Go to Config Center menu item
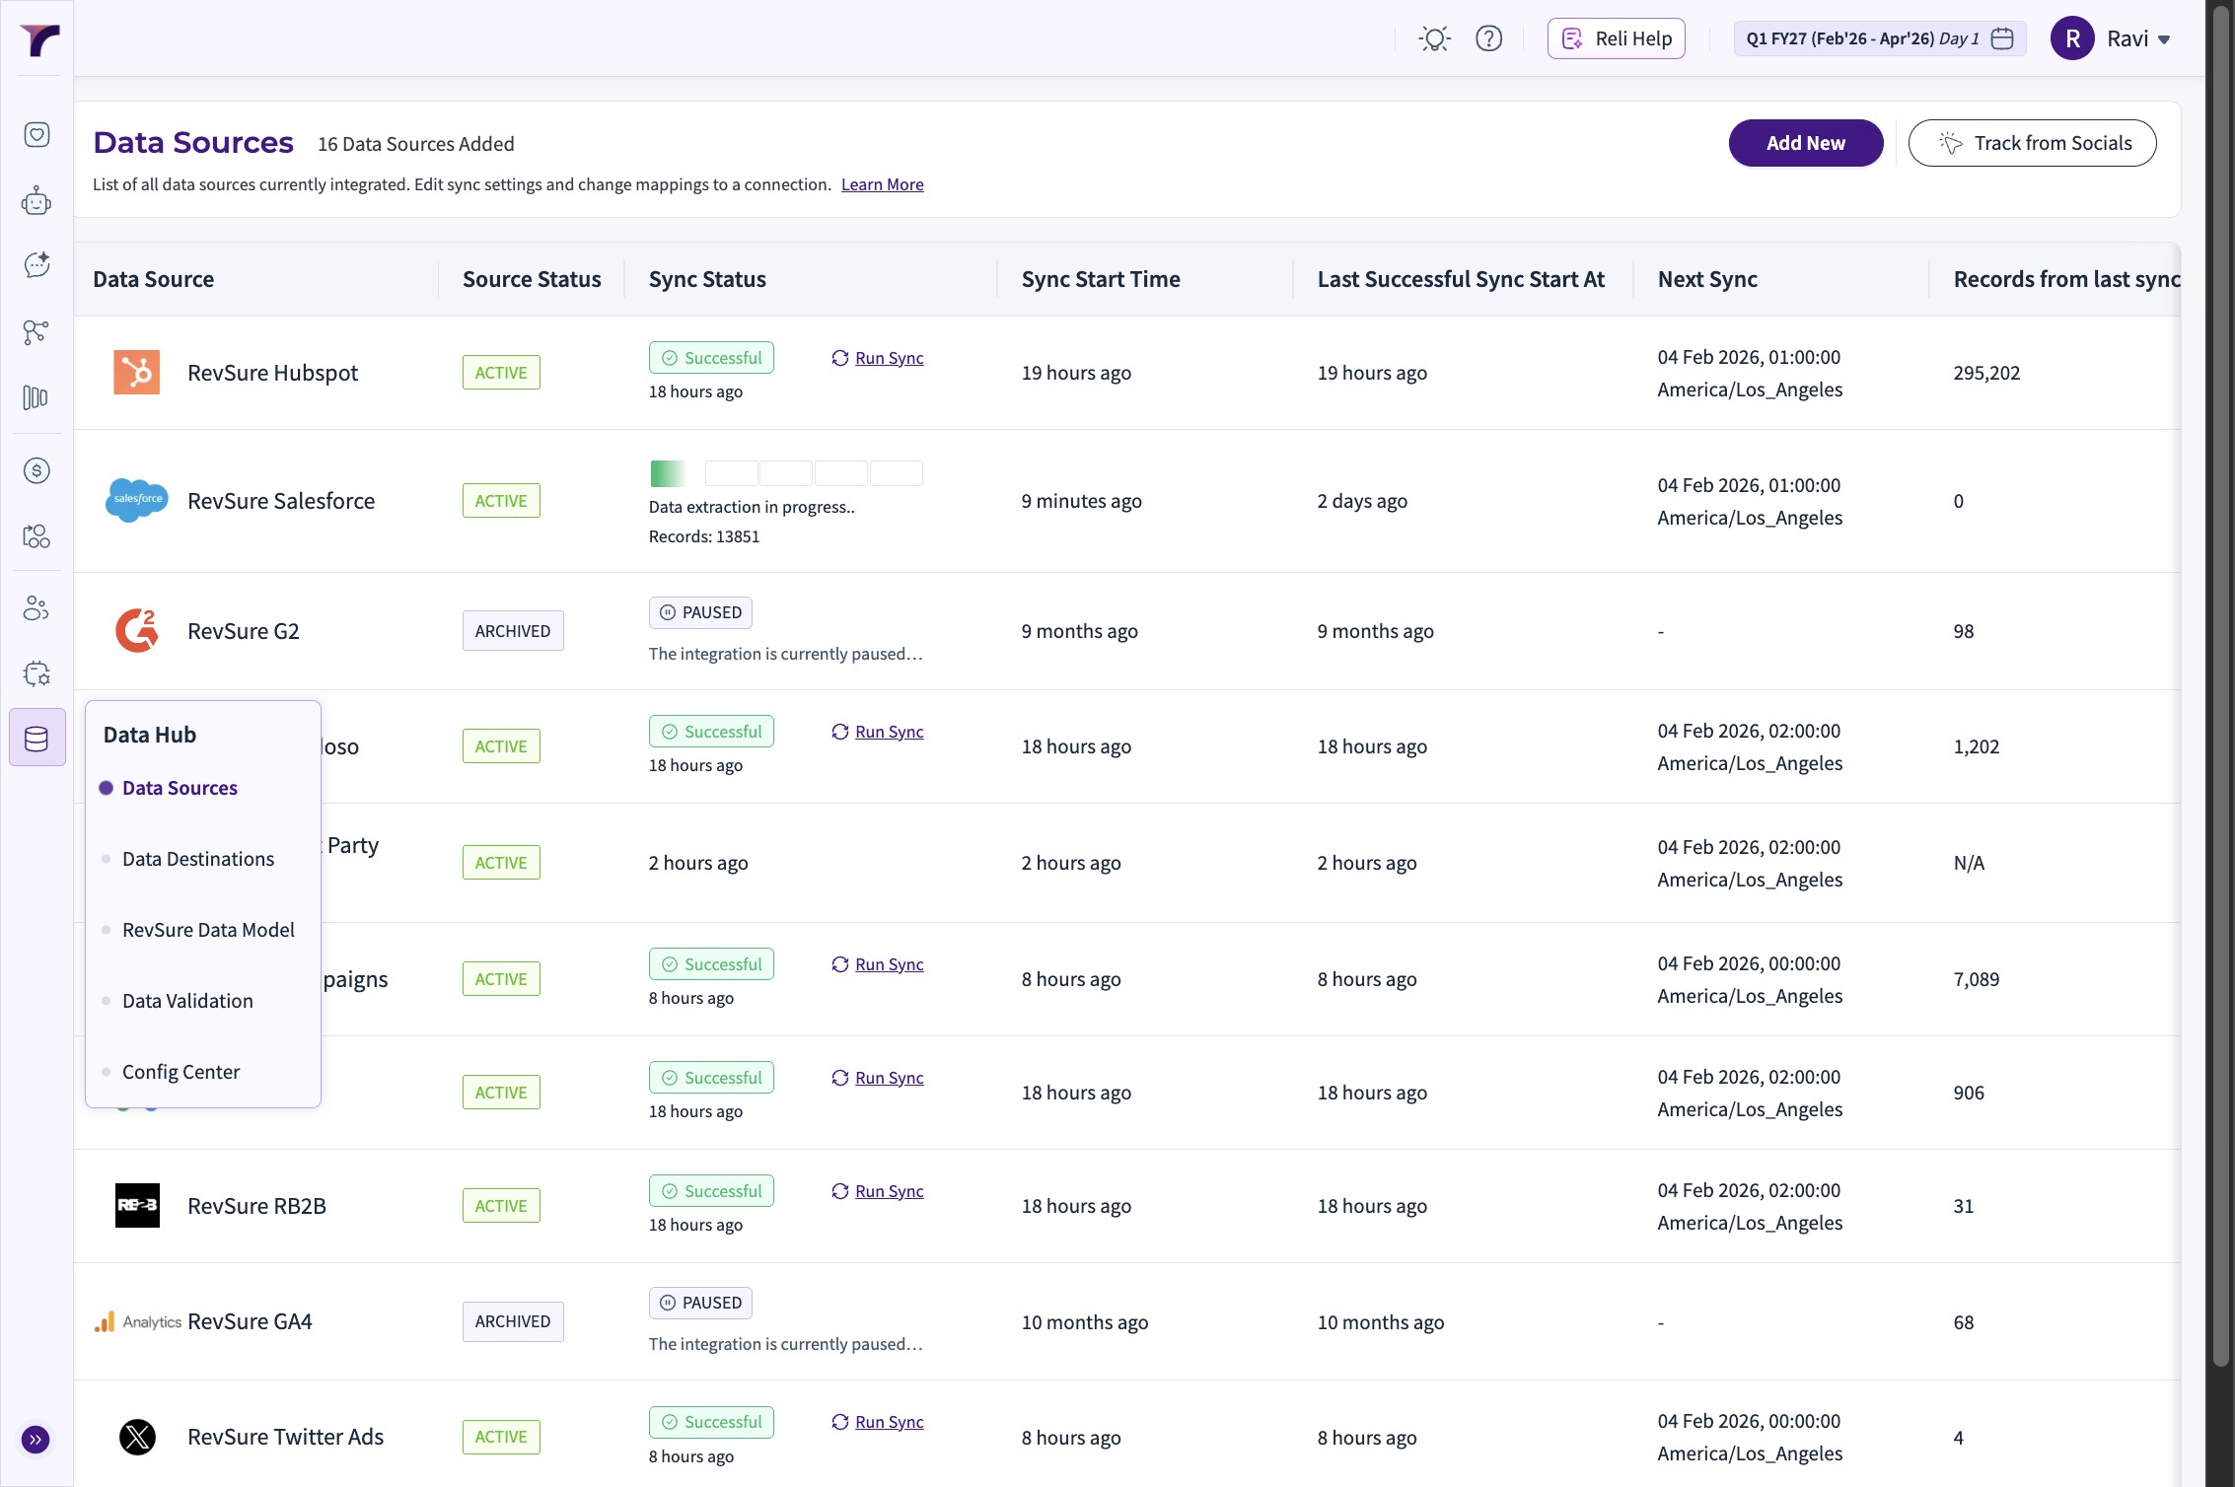The image size is (2235, 1487). pos(180,1072)
